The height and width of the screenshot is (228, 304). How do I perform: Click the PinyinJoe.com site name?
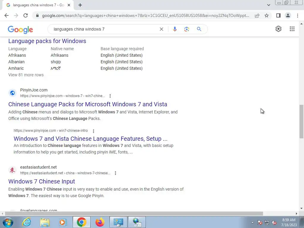[x=34, y=90]
